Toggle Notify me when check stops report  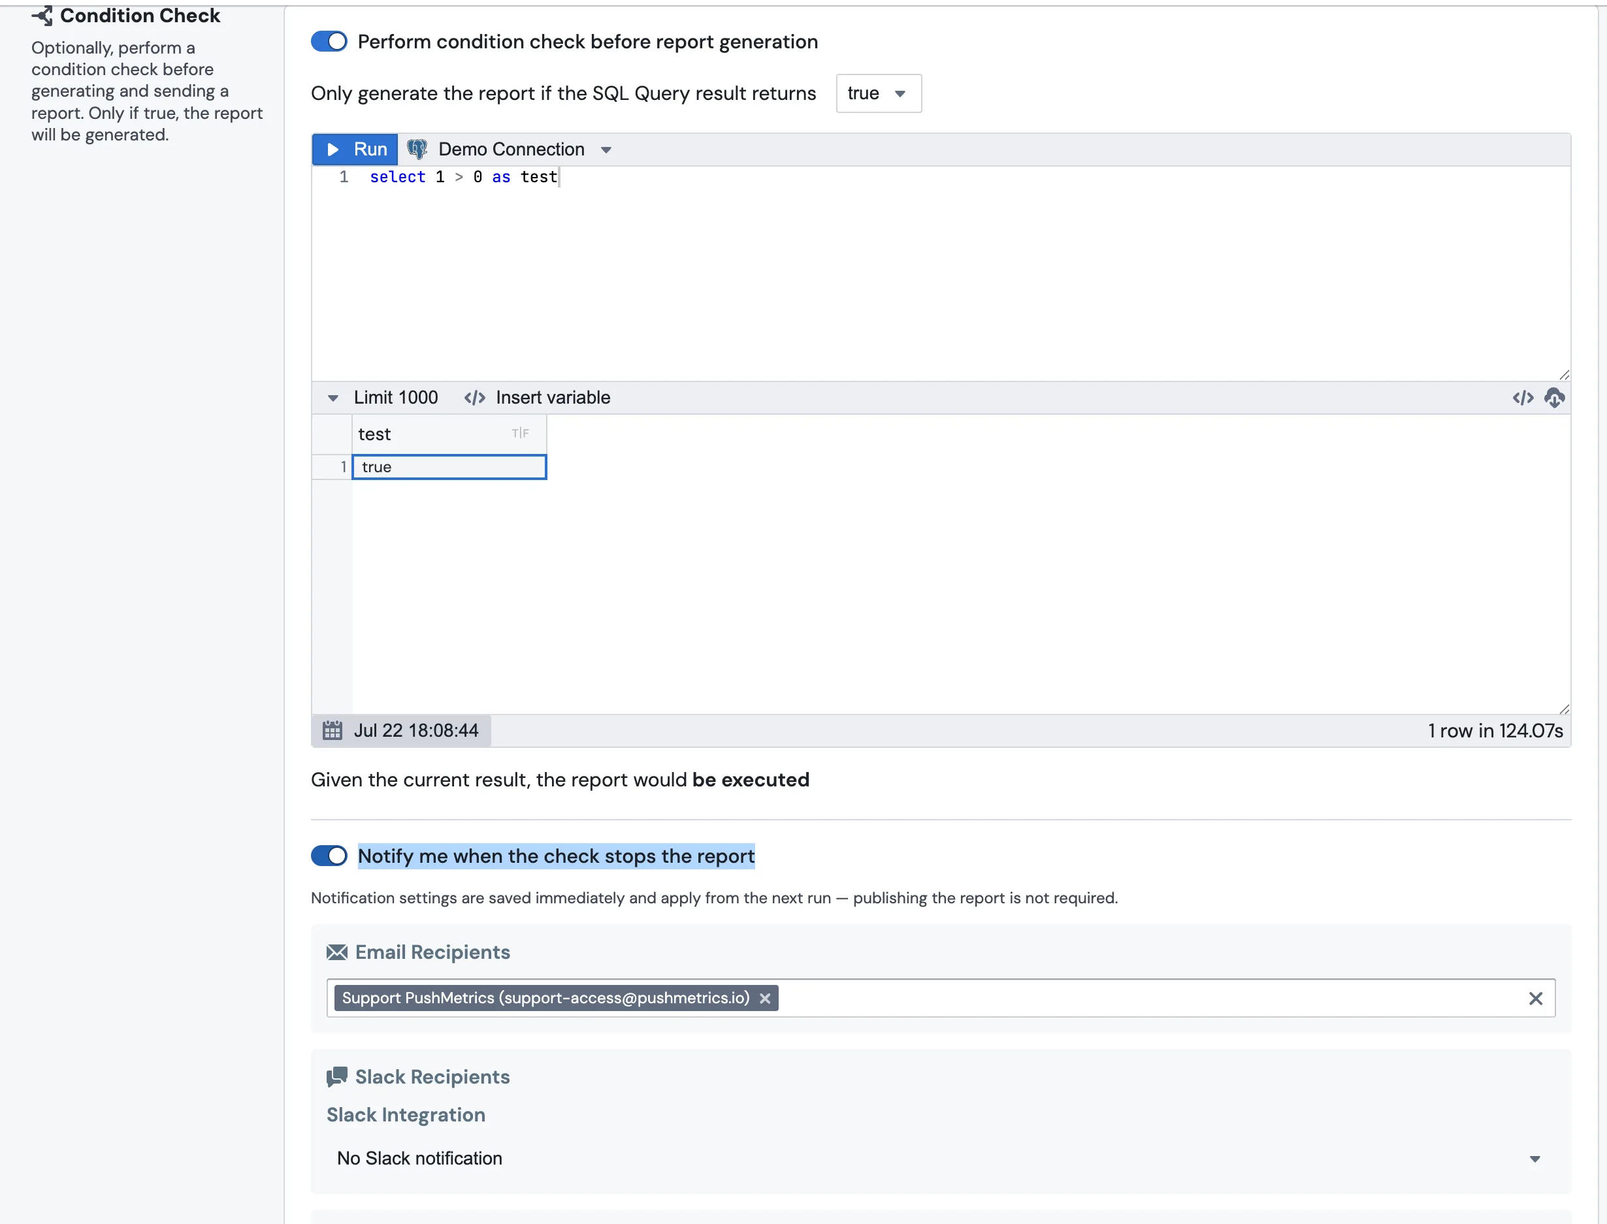coord(329,856)
